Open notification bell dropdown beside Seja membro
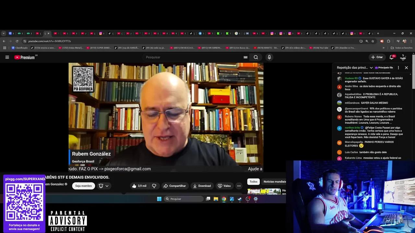Viewport: 415px width, 233px height. click(104, 186)
